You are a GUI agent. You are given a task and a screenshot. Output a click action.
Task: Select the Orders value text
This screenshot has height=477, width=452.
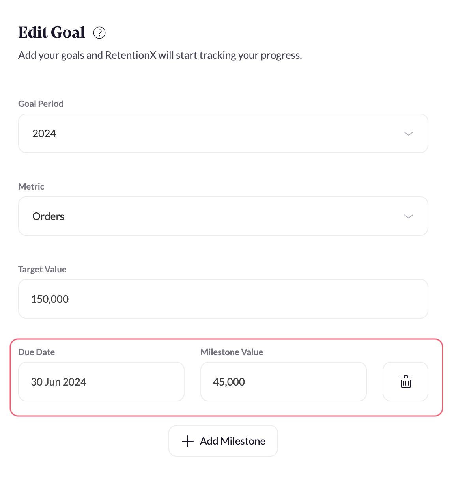(48, 216)
